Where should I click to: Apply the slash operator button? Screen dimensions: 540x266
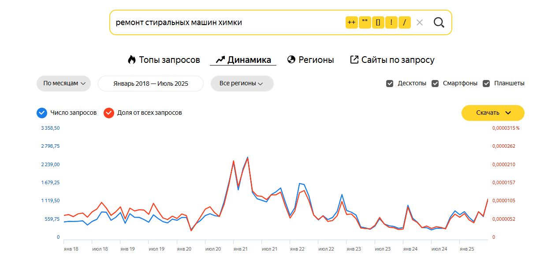coord(405,22)
